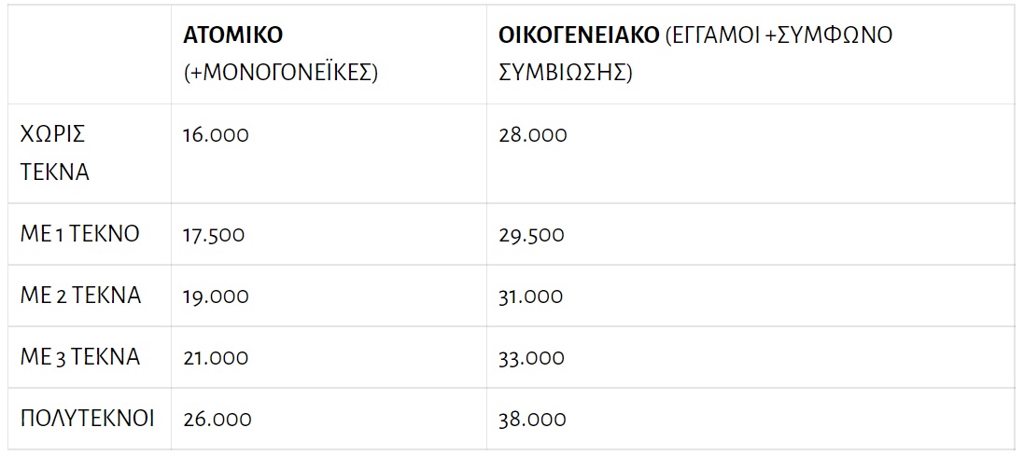Click the 26.000 value for ΠΟΛΥΤΕΚΝΟΙ
Screen dimensions: 1024x455
216,420
